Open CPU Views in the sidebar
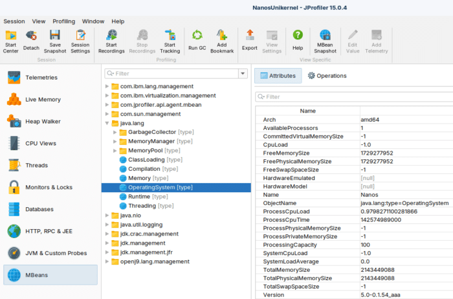Screen dimensions: 453x299 click(40, 143)
